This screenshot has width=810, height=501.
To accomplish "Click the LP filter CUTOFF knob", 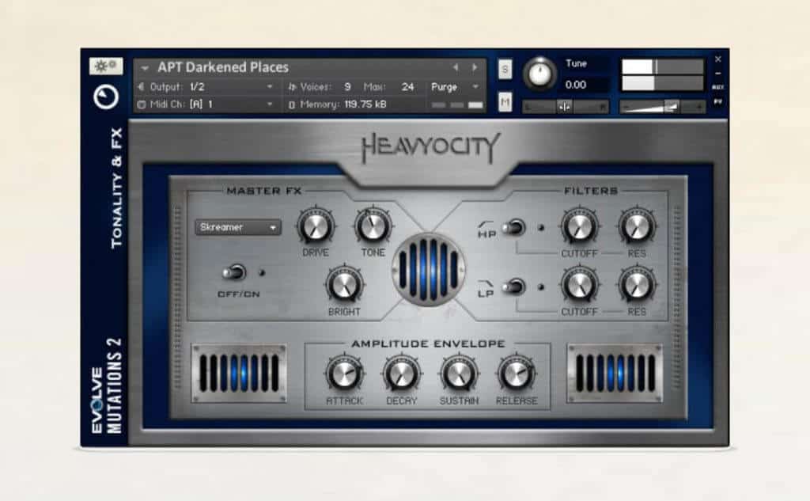I will [x=579, y=286].
